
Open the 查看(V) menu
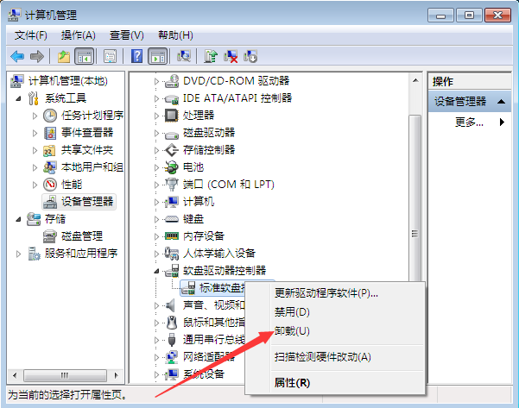(126, 35)
